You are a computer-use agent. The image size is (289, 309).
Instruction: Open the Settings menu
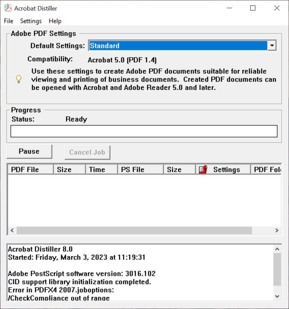31,21
